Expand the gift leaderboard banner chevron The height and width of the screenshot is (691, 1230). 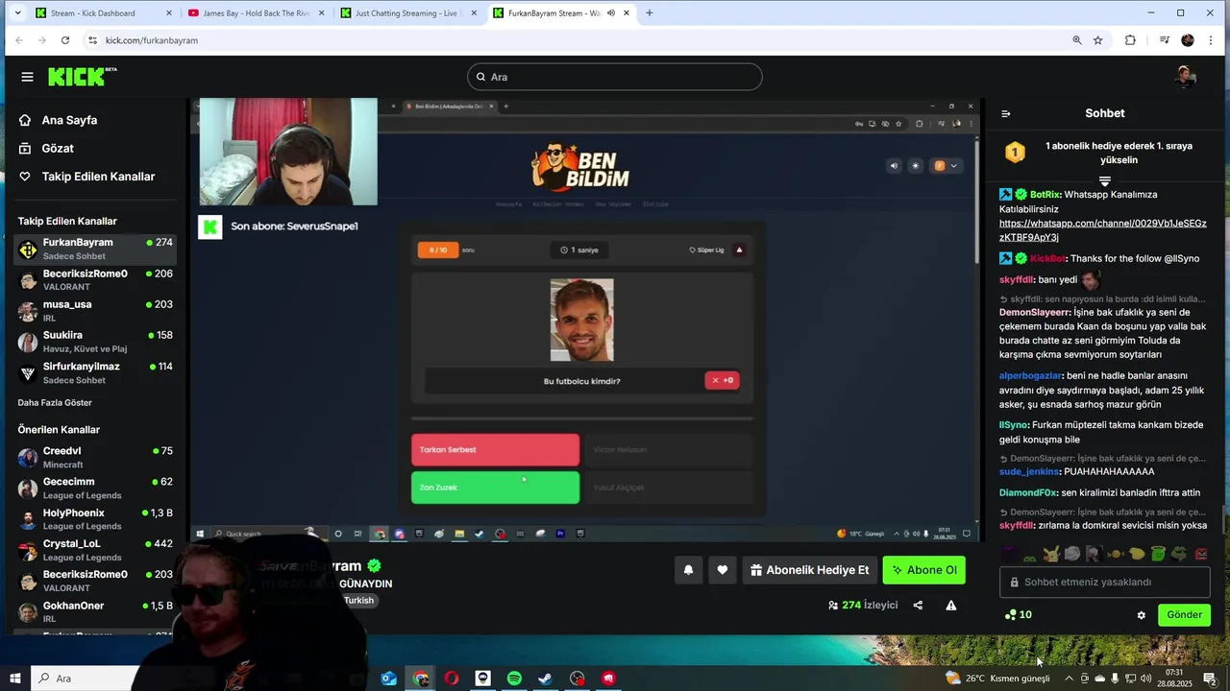(1105, 180)
